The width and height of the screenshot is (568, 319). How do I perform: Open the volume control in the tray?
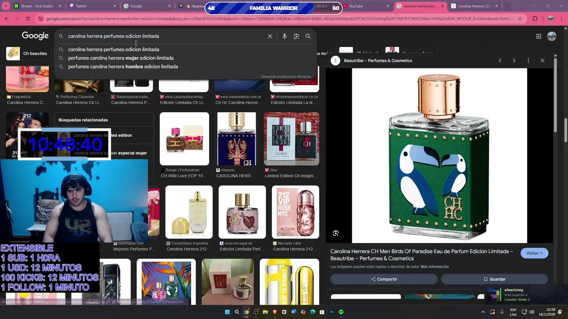pyautogui.click(x=532, y=312)
